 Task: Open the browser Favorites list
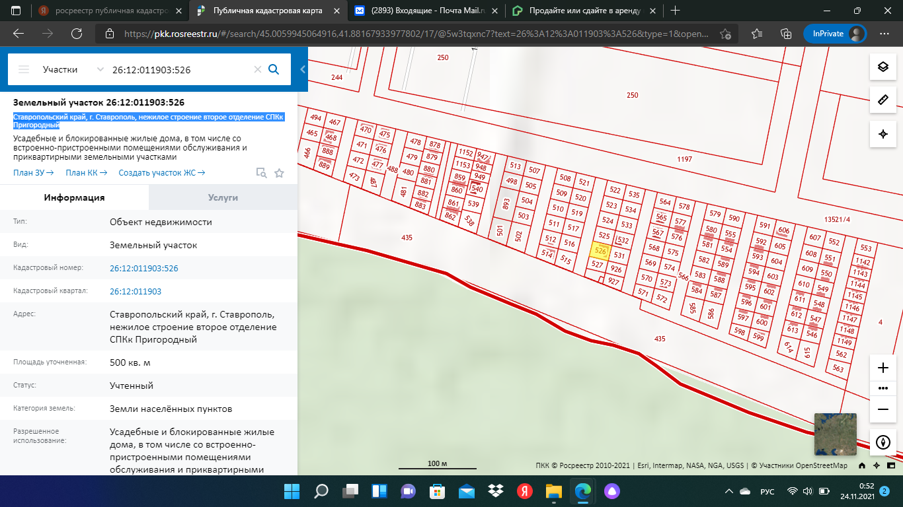pos(758,34)
